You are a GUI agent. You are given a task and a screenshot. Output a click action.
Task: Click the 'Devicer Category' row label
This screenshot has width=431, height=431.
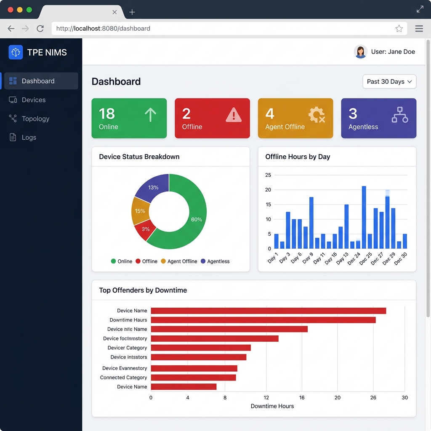pos(127,348)
